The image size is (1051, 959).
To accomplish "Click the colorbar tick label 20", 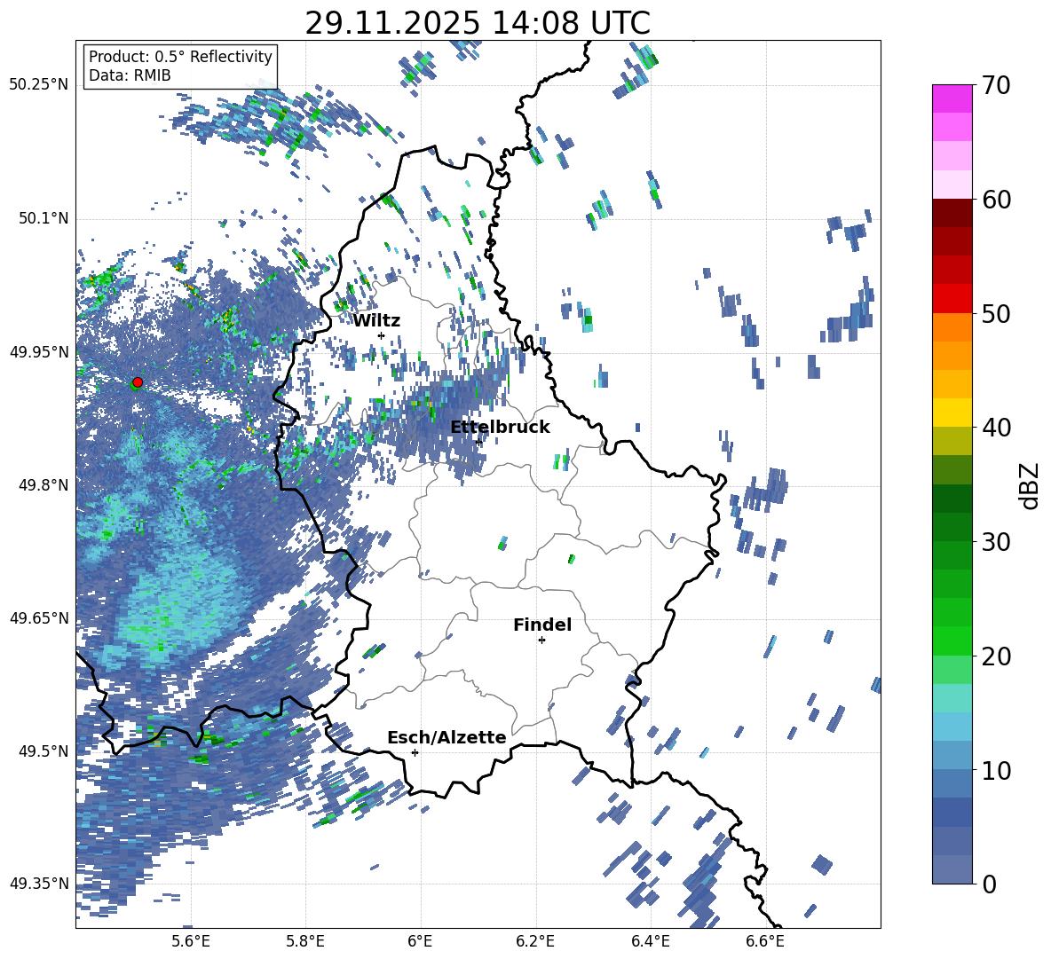I will [x=996, y=656].
